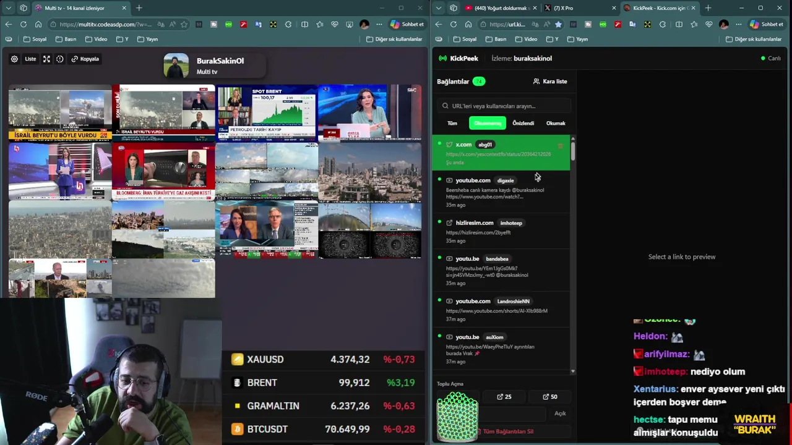792x445 pixels.
Task: Open the three-dot menu in left browser
Action: click(x=379, y=24)
